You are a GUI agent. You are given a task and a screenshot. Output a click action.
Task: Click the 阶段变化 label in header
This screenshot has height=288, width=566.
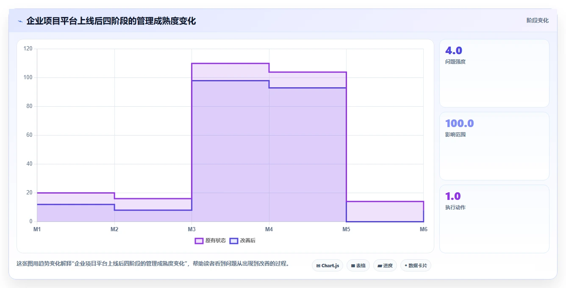click(x=537, y=20)
